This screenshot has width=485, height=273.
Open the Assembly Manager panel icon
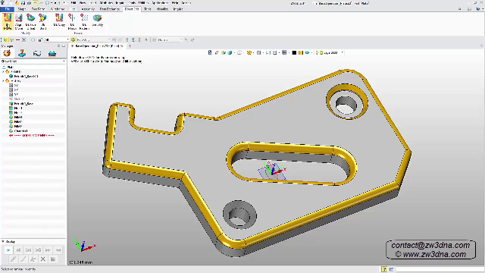pos(22,53)
